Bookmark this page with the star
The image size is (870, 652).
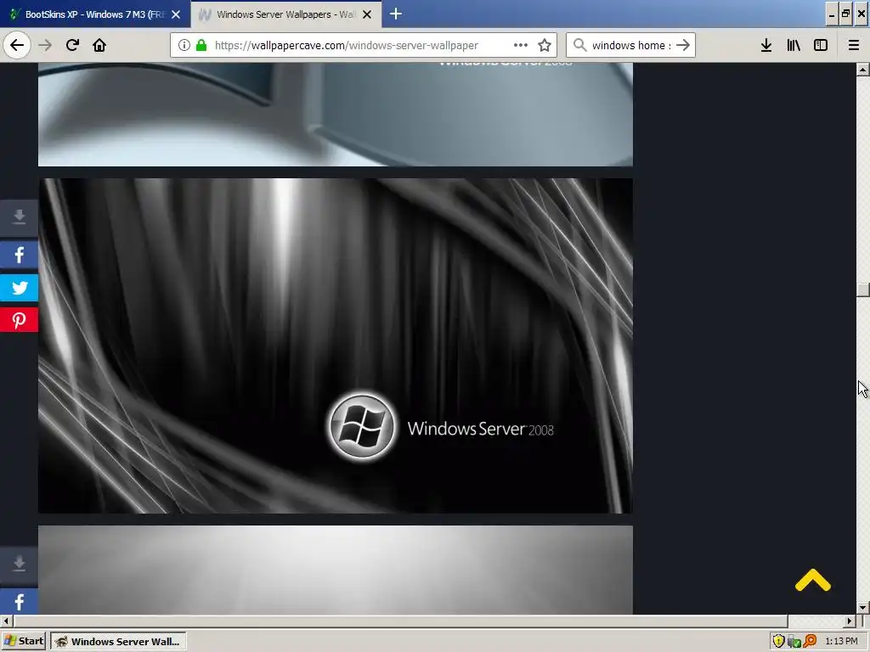coord(545,45)
